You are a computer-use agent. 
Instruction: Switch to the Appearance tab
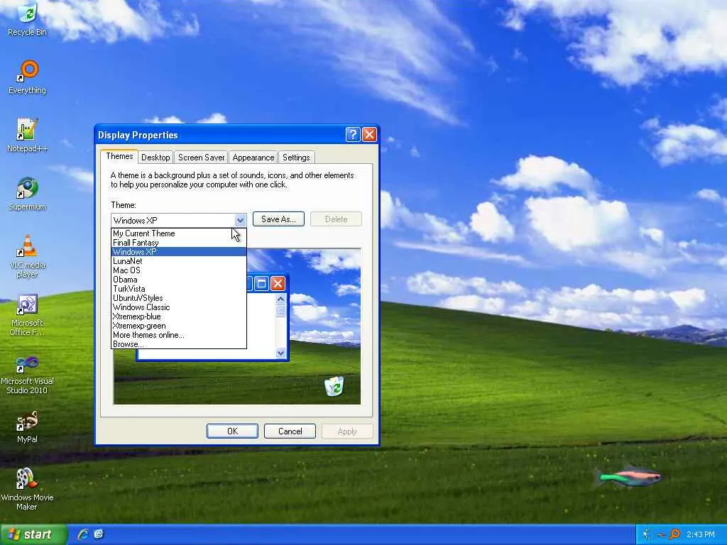[253, 158]
